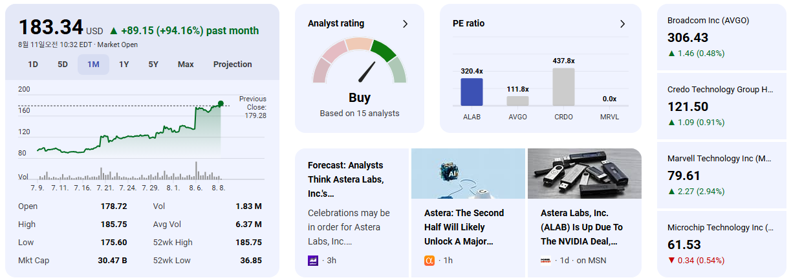Click the 320.4x ALAB PE value

pyautogui.click(x=472, y=71)
